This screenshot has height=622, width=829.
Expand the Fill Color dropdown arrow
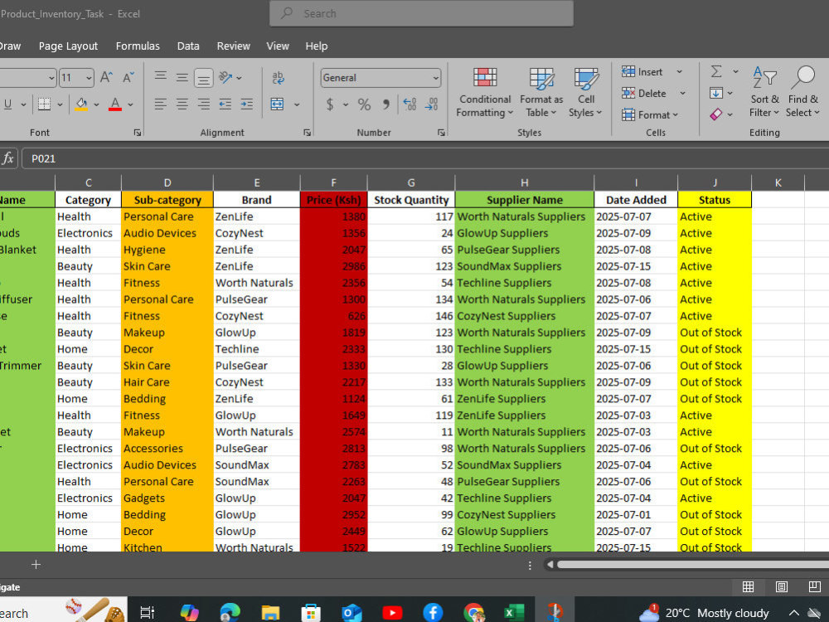[96, 104]
